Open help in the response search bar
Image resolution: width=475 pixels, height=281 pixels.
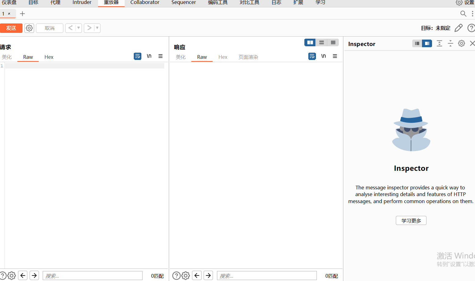[176, 276]
